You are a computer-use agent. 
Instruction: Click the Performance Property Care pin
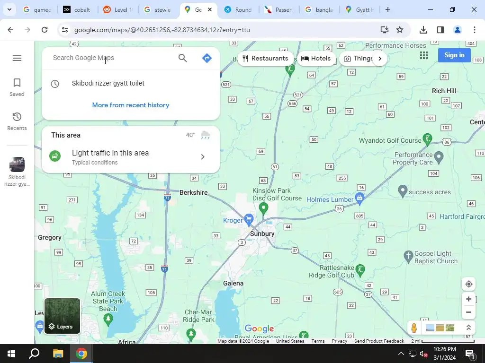pyautogui.click(x=439, y=157)
